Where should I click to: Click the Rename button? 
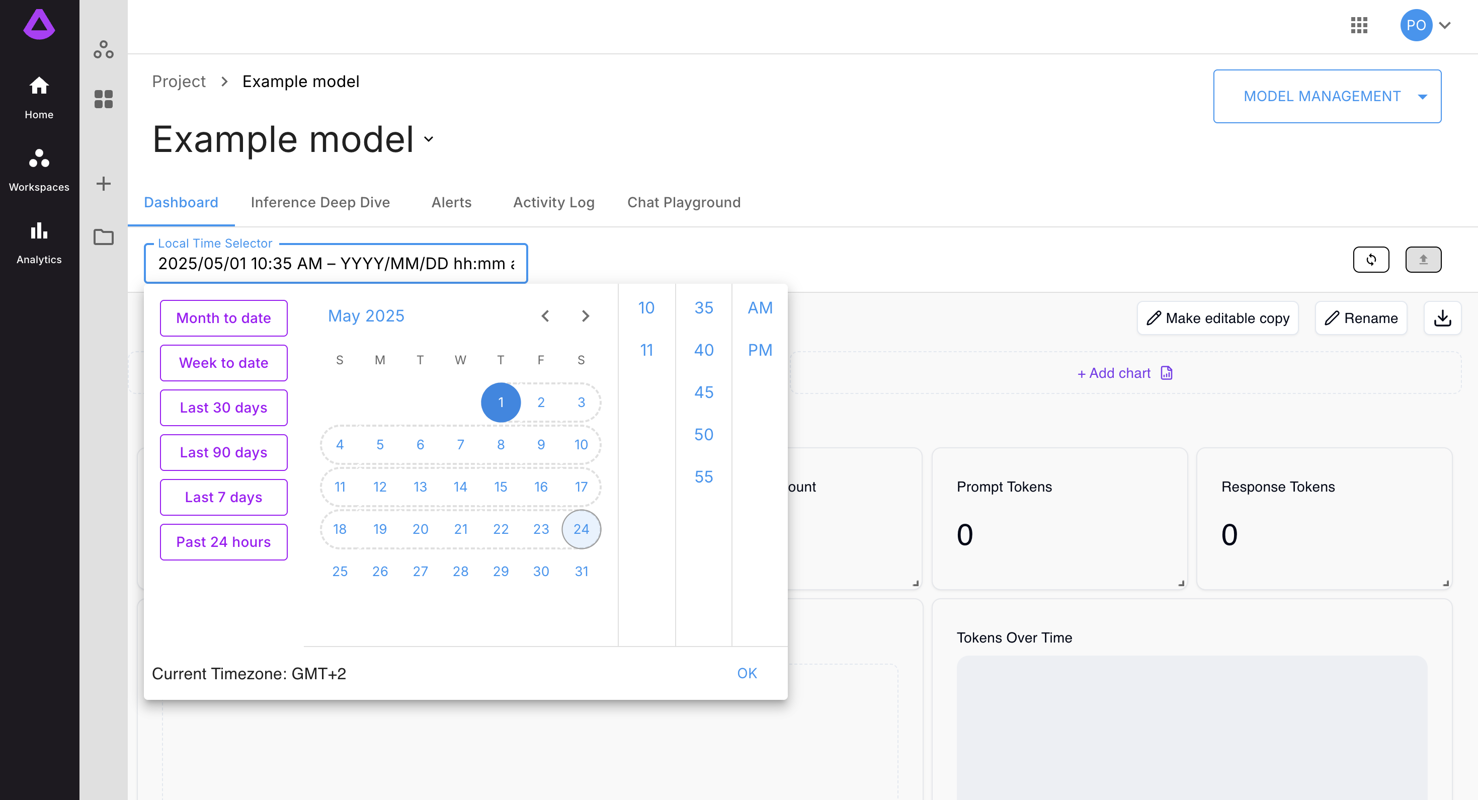click(1361, 318)
